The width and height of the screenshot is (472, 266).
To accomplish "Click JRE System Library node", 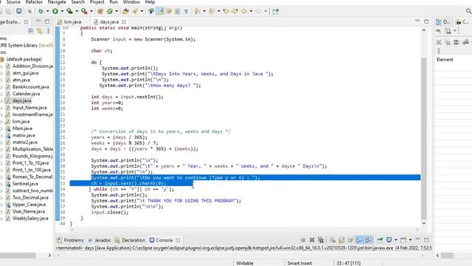I will 27,45.
